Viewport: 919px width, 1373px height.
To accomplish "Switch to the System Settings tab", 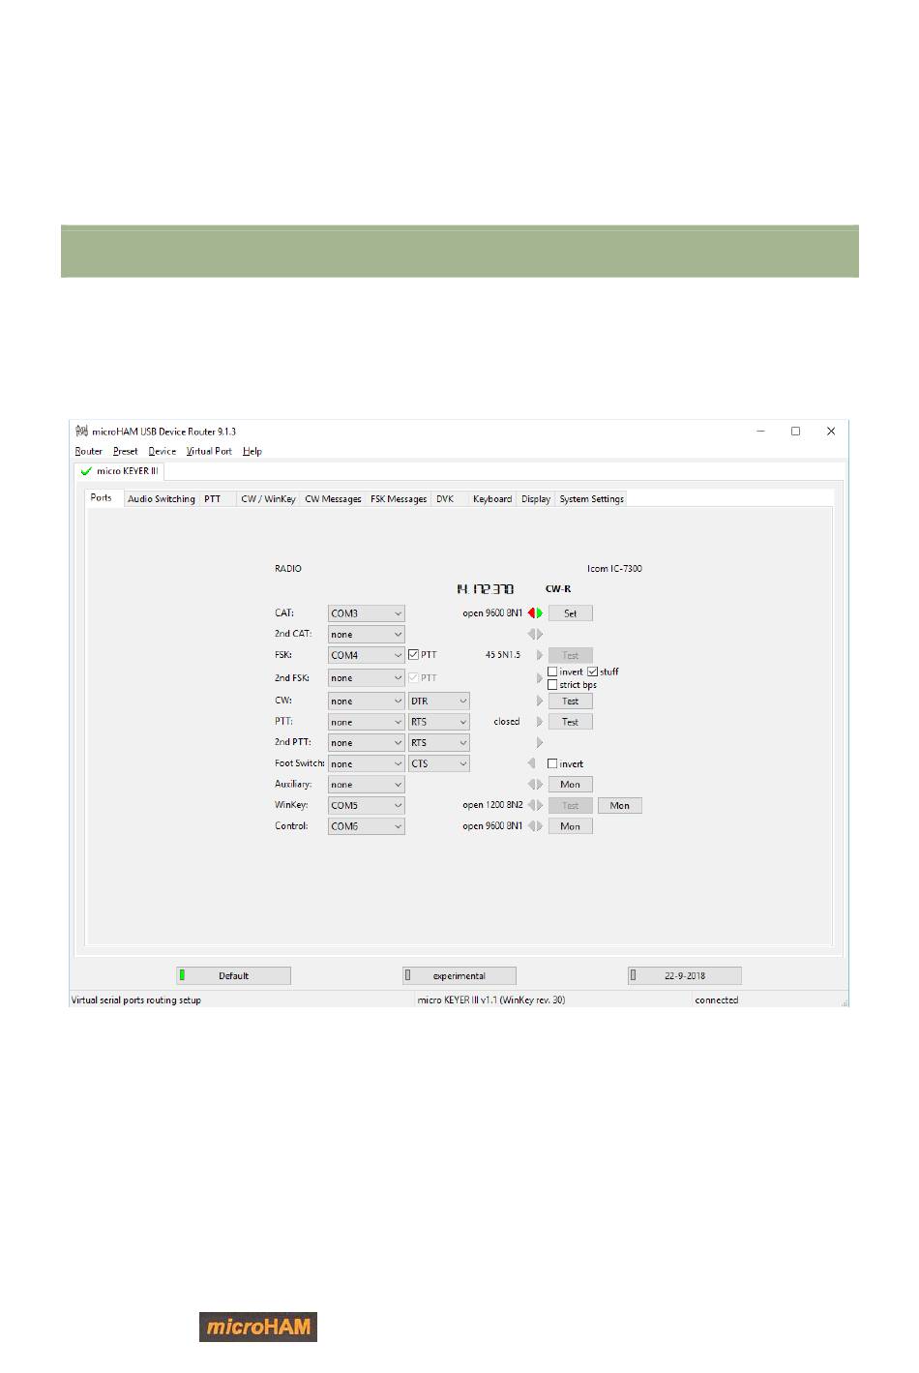I will coord(591,499).
